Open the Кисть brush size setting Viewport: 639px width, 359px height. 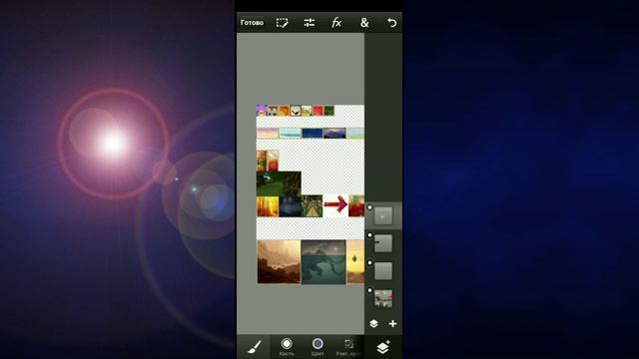pyautogui.click(x=287, y=347)
